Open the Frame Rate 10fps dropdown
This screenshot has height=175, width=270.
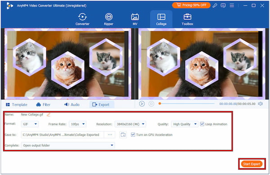(x=77, y=124)
